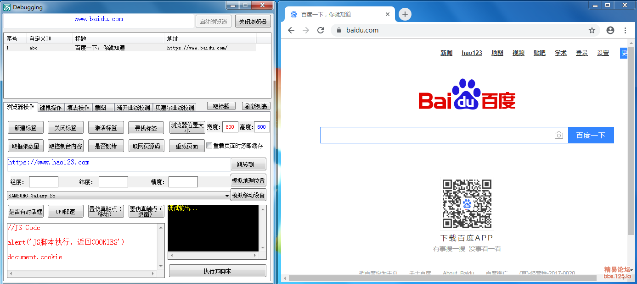Screen dimensions: 637x284
Task: Click the 关闭浏览器 button
Action: (253, 22)
